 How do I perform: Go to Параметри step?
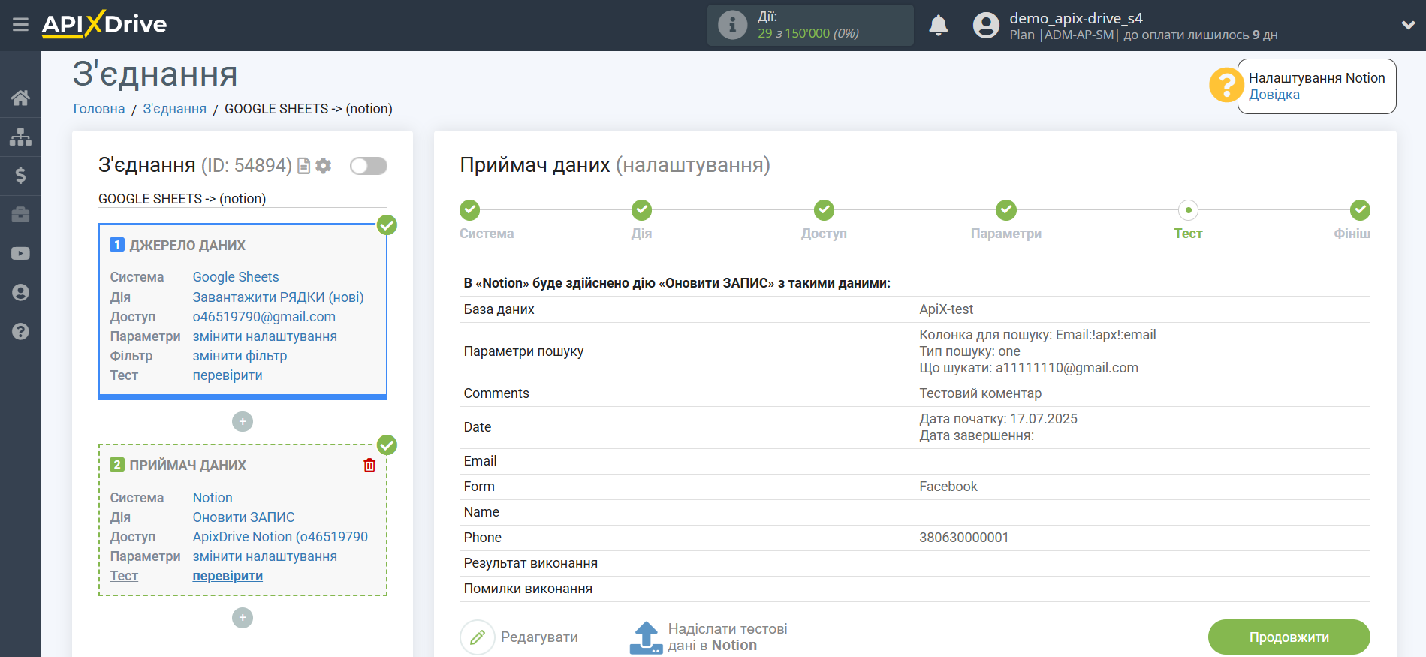point(1006,210)
